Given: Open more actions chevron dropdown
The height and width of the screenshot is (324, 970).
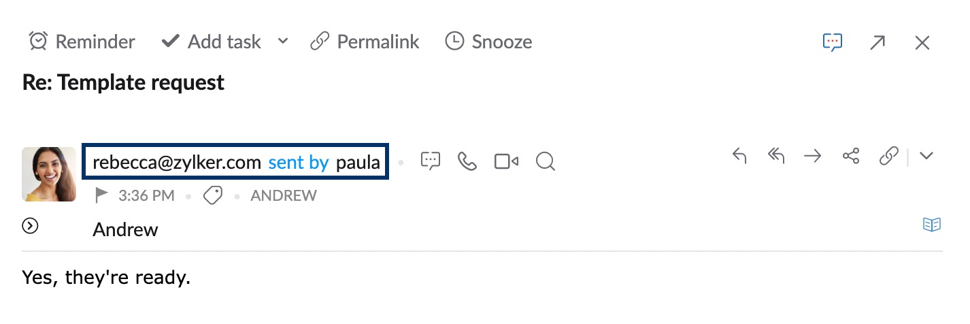Looking at the screenshot, I should (x=926, y=156).
